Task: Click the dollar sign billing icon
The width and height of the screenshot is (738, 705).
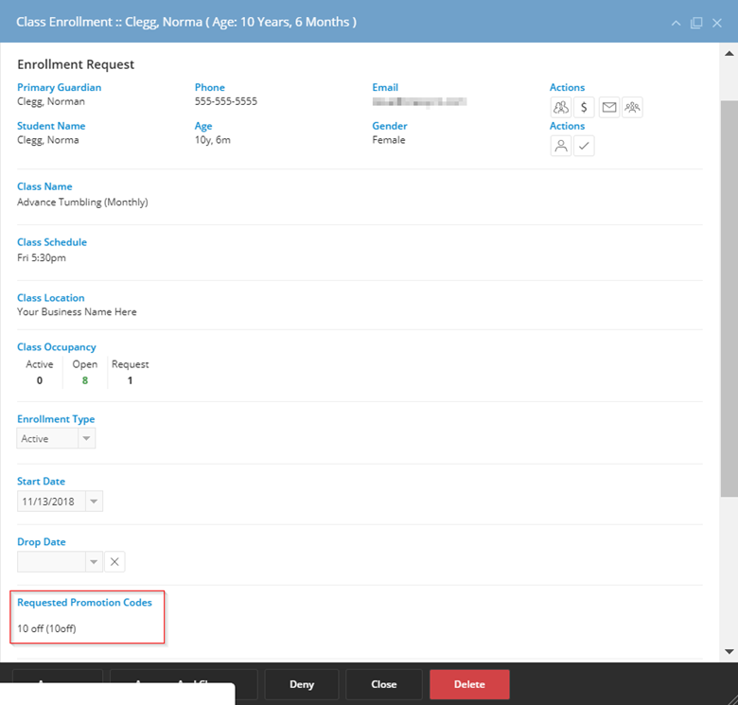Action: [584, 107]
